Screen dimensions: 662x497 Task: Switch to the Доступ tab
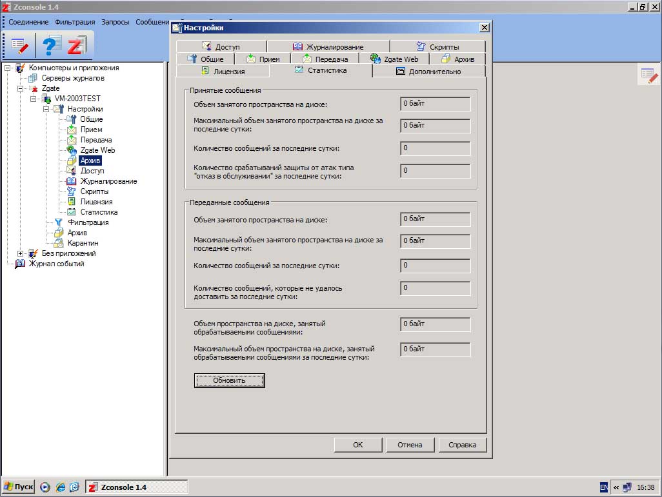point(221,46)
